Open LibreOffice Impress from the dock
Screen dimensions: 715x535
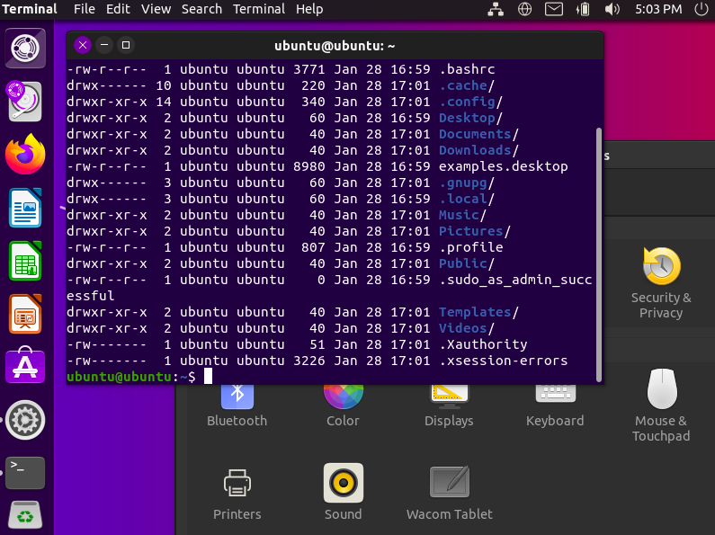[25, 314]
